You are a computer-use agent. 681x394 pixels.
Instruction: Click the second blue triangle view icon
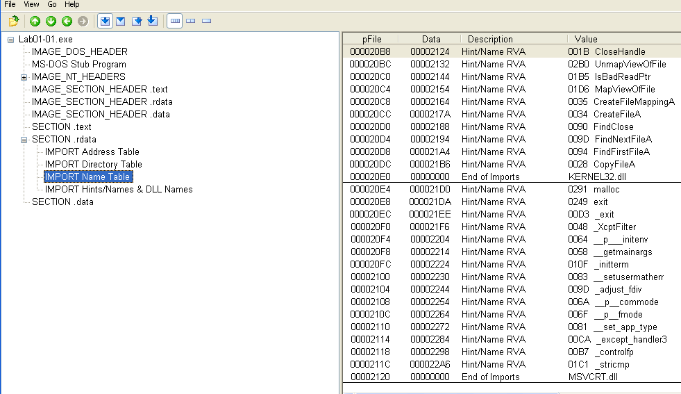(x=121, y=21)
